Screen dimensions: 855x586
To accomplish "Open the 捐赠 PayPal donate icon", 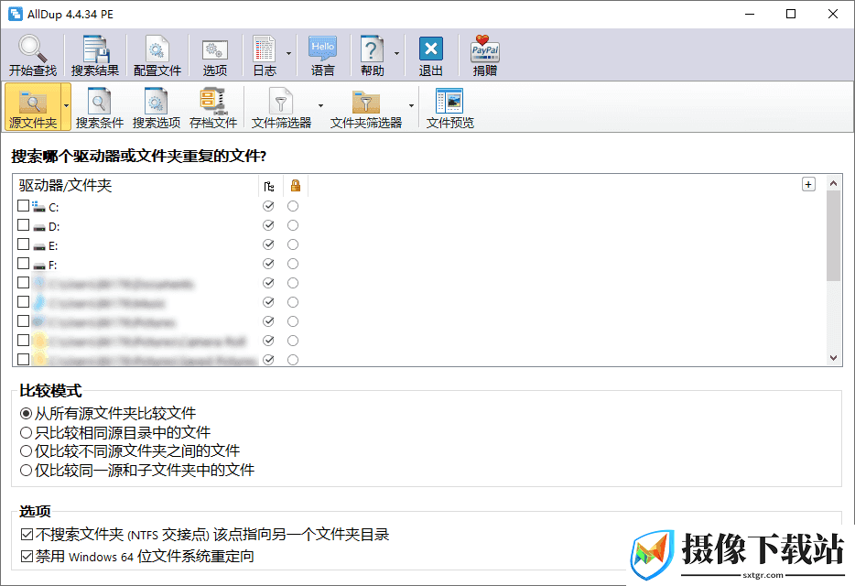I will click(x=485, y=55).
